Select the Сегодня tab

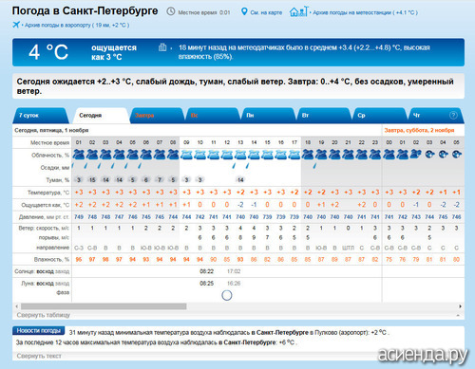(100, 116)
